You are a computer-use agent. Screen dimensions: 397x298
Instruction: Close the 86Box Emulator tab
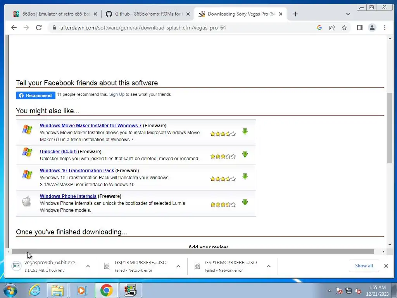click(95, 14)
